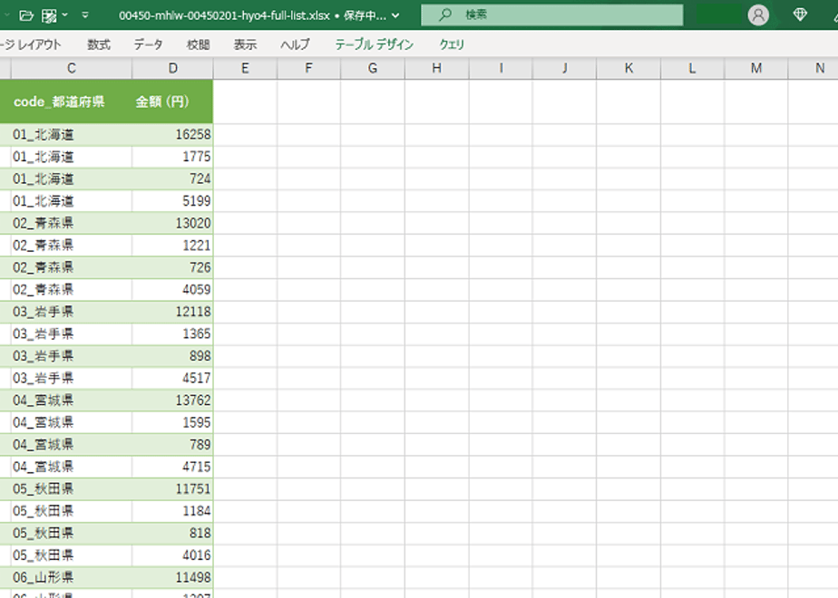
Task: Select the cell containing 4517
Action: [x=172, y=379]
